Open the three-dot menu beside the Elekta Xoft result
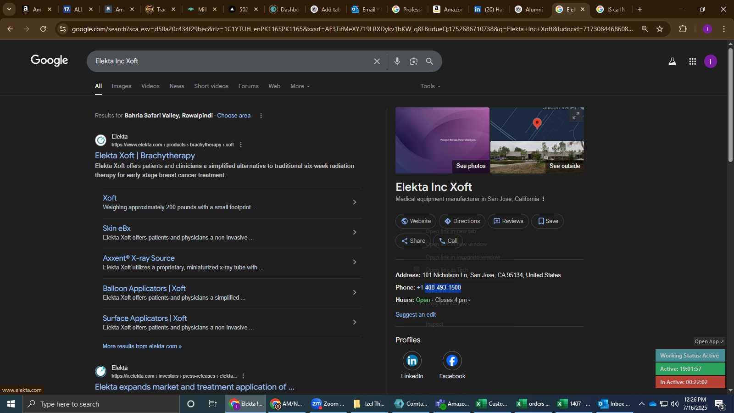The width and height of the screenshot is (734, 413). tap(241, 145)
